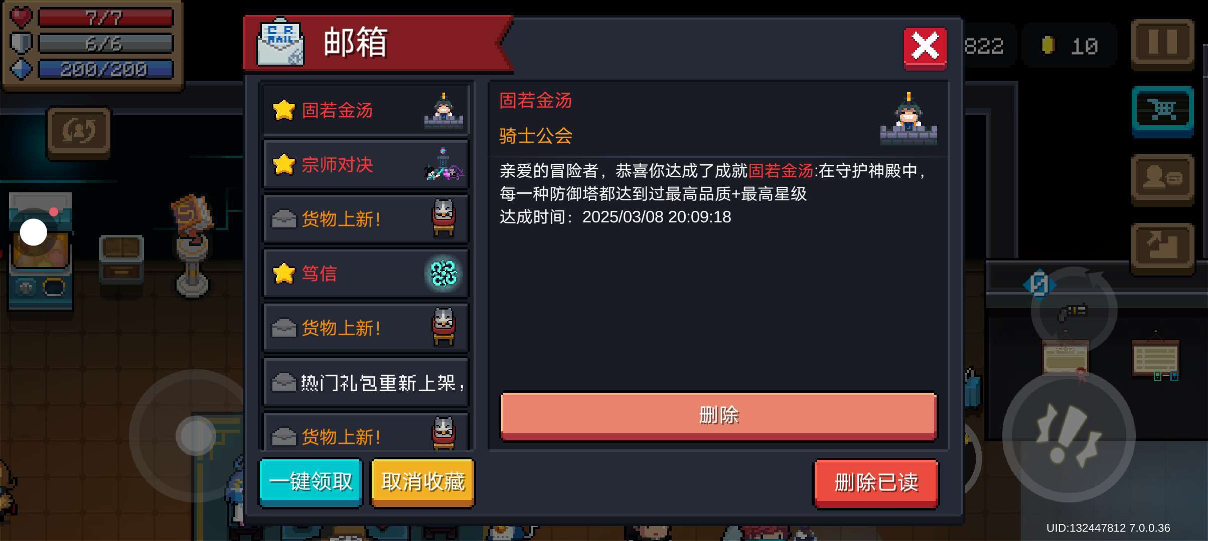The width and height of the screenshot is (1208, 541).
Task: Close the mailbox with red X
Action: pos(925,48)
